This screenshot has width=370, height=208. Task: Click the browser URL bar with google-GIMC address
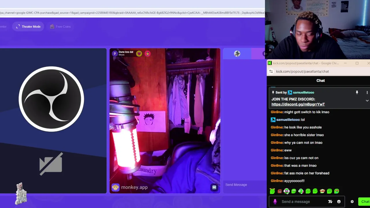[132, 13]
